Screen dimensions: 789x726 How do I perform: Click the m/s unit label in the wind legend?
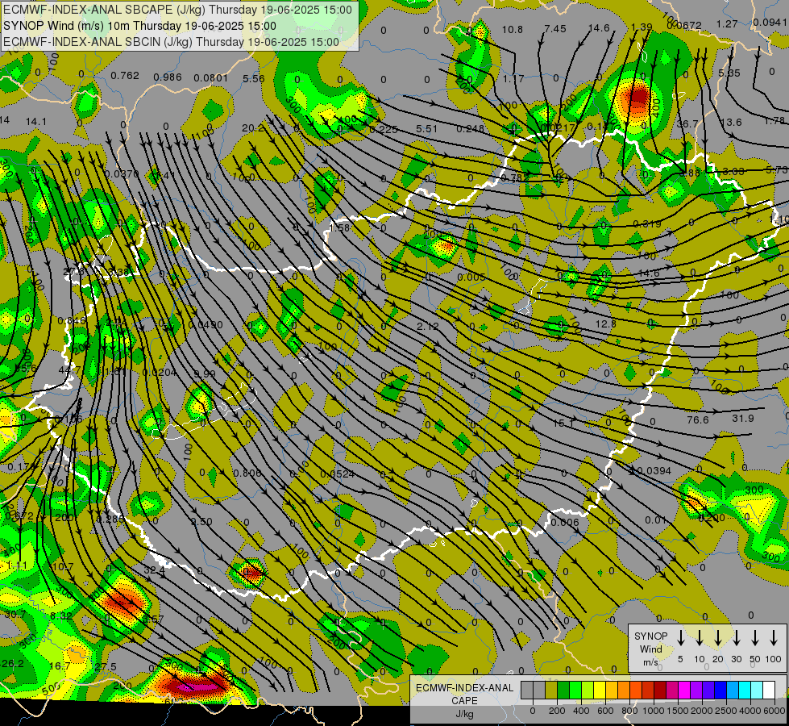[x=650, y=662]
